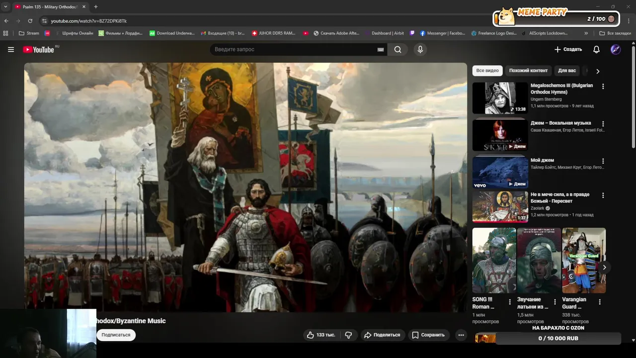Go to YouTube home via logo
This screenshot has height=358, width=636.
(x=39, y=49)
